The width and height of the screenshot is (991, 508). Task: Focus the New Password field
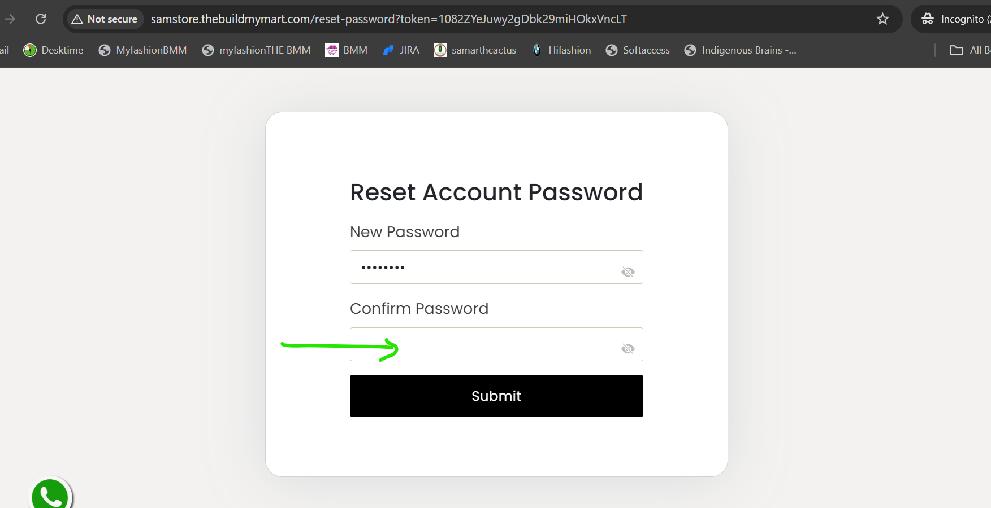(x=496, y=267)
